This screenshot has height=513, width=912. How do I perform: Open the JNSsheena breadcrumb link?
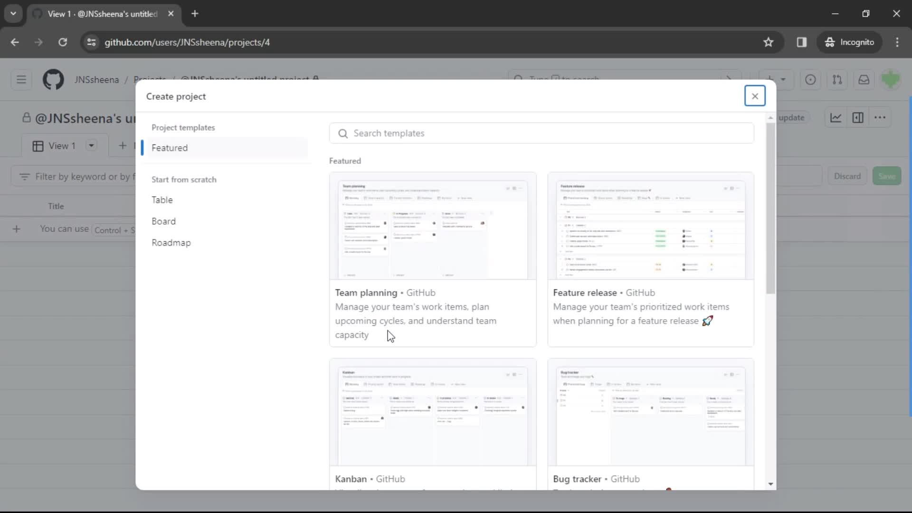coord(96,79)
